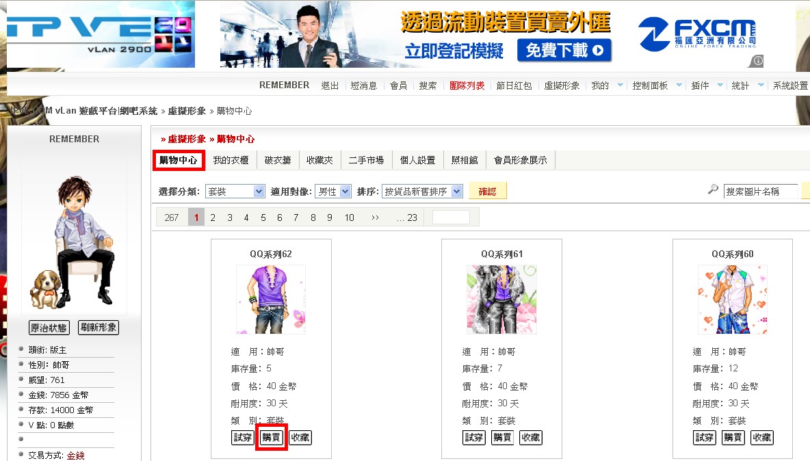Open the 排序 sort order dropdown

pyautogui.click(x=422, y=192)
